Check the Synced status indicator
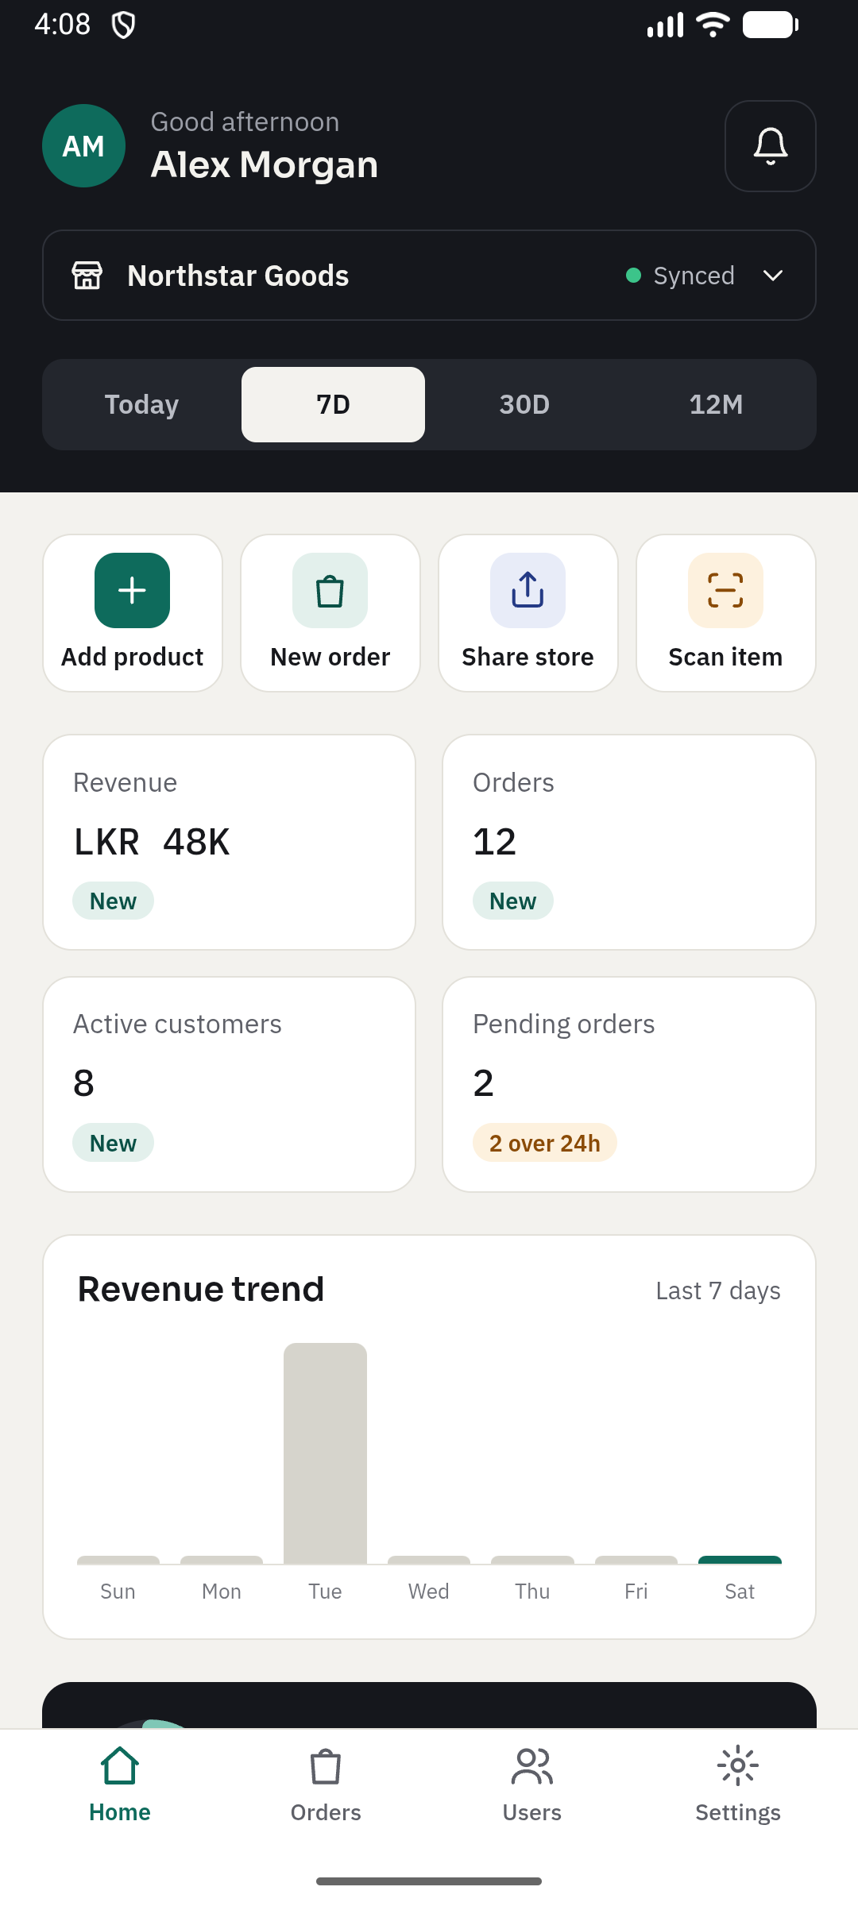The width and height of the screenshot is (858, 1906). coord(680,276)
